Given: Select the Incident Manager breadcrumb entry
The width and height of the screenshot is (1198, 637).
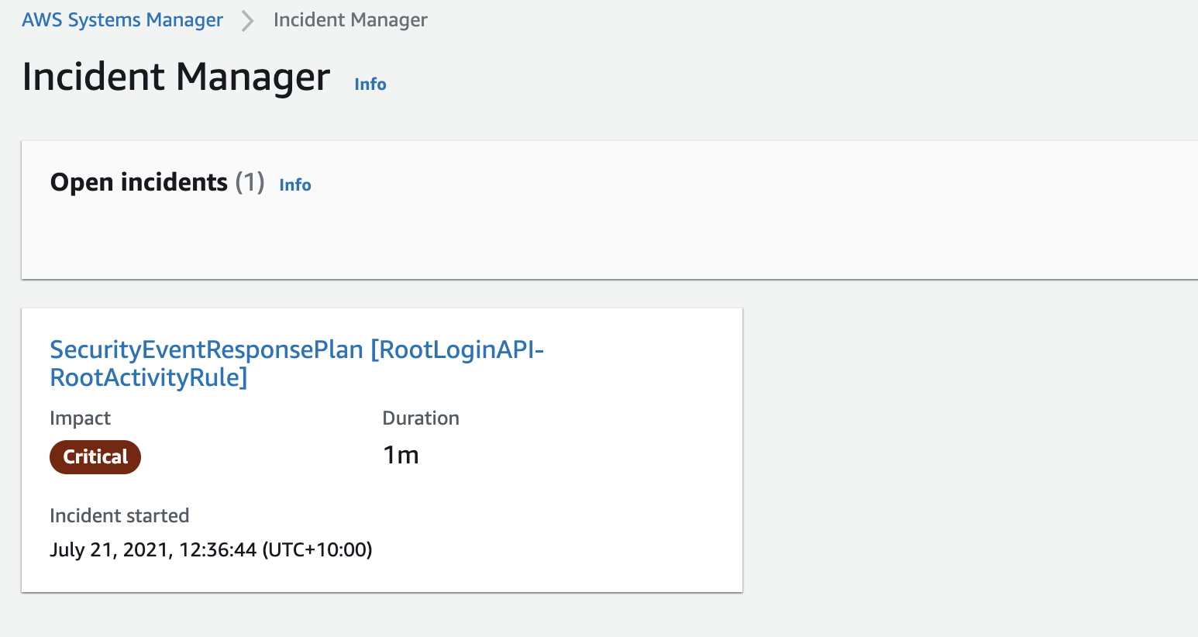Looking at the screenshot, I should tap(349, 20).
